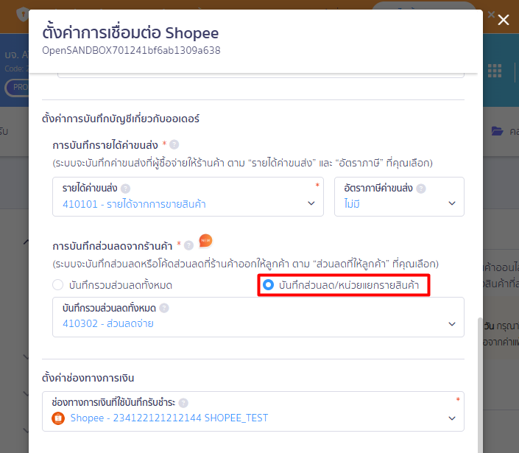Click help icon beside รายได้ค่าขนส่ง field label
This screenshot has height=453, width=519.
click(125, 189)
